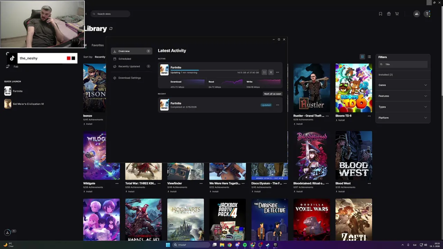443x249 pixels.
Task: Open Steam from the taskbar
Action: 268,245
